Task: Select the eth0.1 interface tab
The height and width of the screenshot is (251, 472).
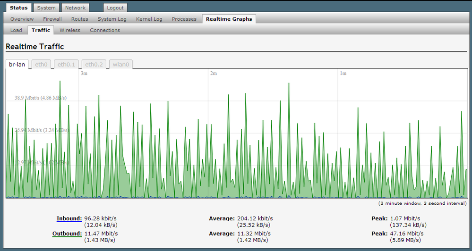Action: [x=66, y=64]
